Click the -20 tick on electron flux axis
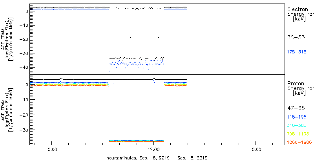Screen dimensions: 314x161 click(x=23, y=39)
